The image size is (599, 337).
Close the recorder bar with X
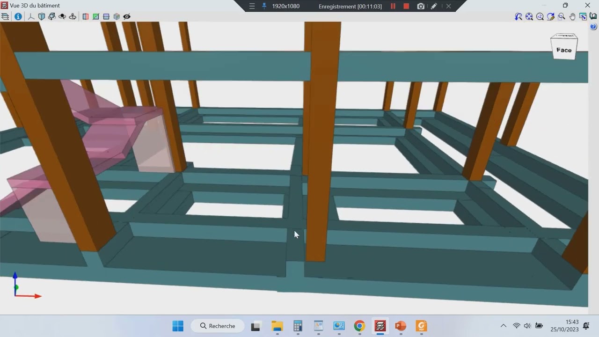click(x=448, y=6)
